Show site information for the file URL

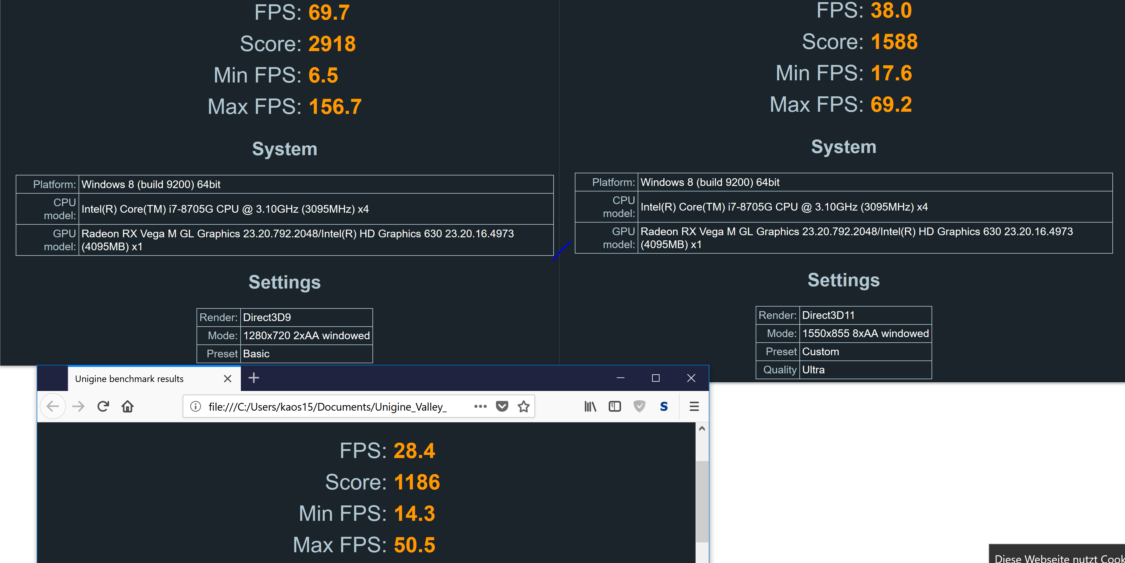pos(196,406)
